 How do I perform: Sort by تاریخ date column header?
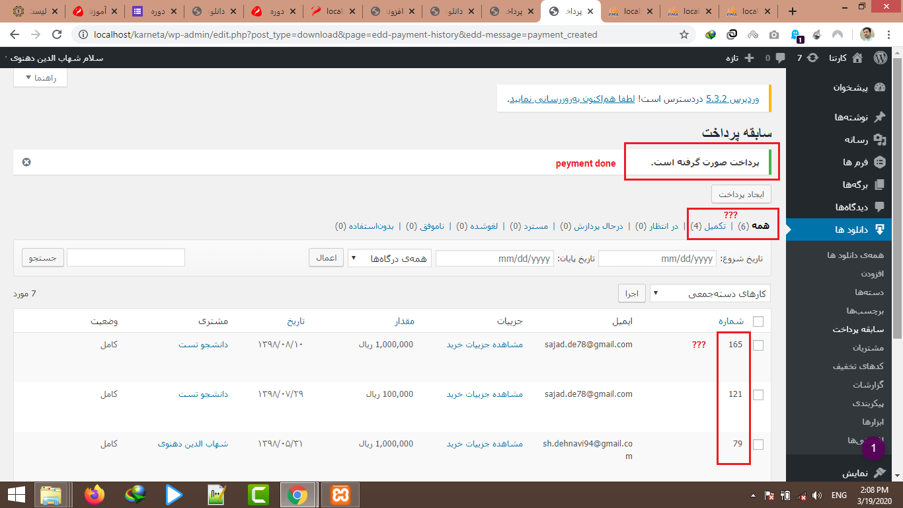point(295,321)
